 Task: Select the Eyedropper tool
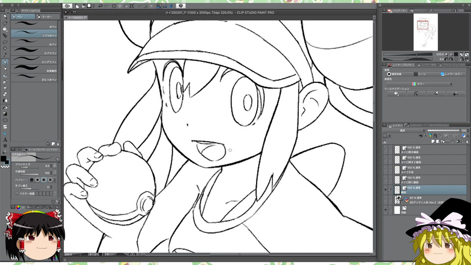click(x=5, y=55)
